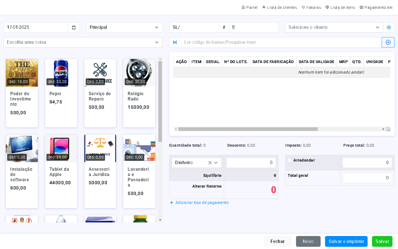Viewport: 398px width, 249px height.
Task: Enable the Arredondar checkbox
Action: (290, 160)
